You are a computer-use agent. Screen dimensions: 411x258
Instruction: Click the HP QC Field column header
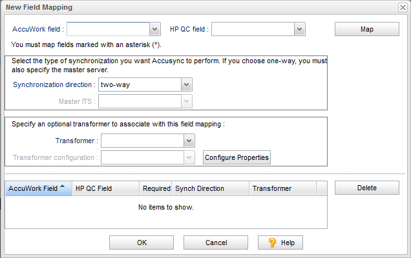pyautogui.click(x=105, y=188)
